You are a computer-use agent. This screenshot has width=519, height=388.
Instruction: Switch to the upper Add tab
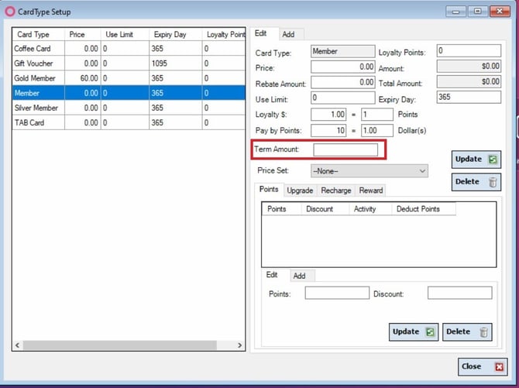point(288,34)
